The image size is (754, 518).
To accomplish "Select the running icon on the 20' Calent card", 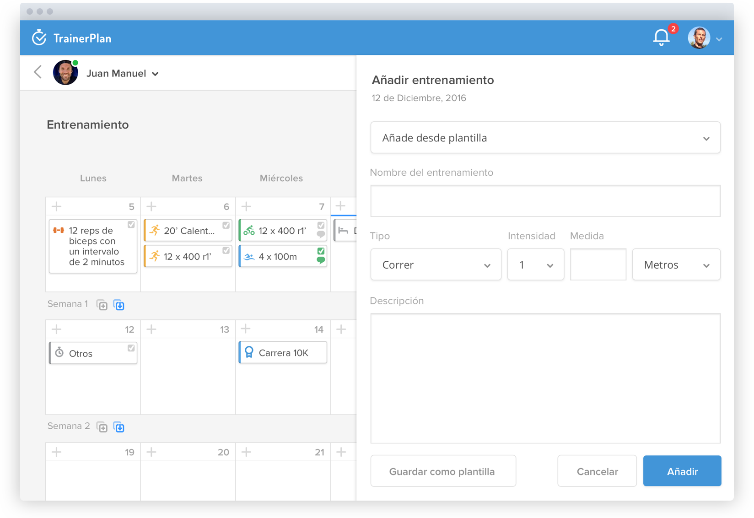I will [155, 231].
